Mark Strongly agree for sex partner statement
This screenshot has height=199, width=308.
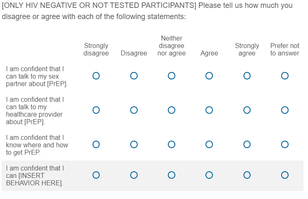click(247, 76)
